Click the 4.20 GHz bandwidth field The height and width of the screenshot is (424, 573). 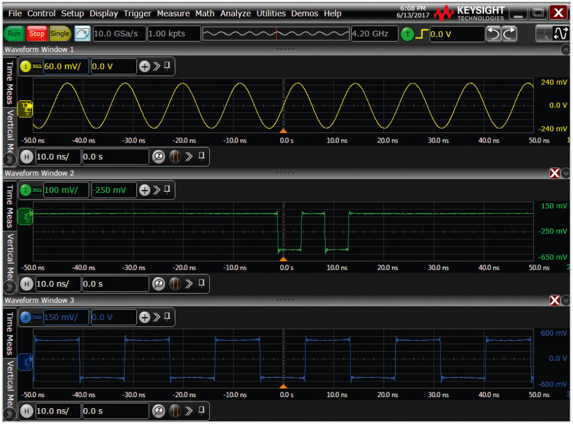click(374, 33)
